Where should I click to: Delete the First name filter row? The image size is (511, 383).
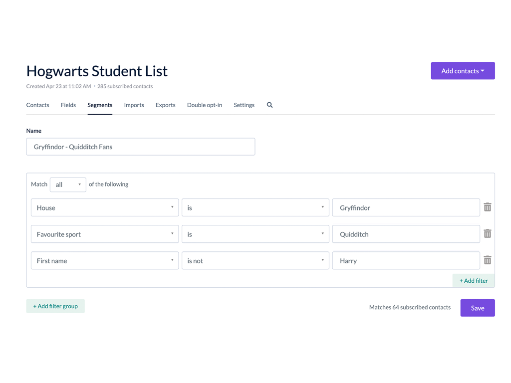click(x=488, y=260)
